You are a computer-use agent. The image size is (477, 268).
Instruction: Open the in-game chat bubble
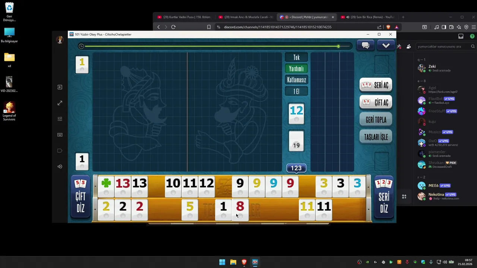click(366, 45)
